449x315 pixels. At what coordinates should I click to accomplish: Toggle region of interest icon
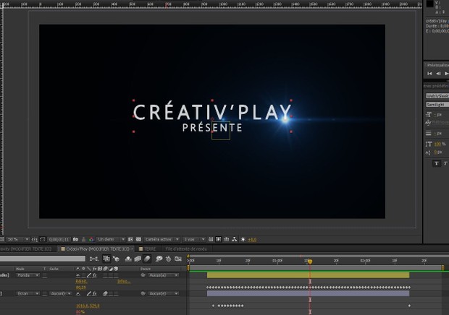130,239
